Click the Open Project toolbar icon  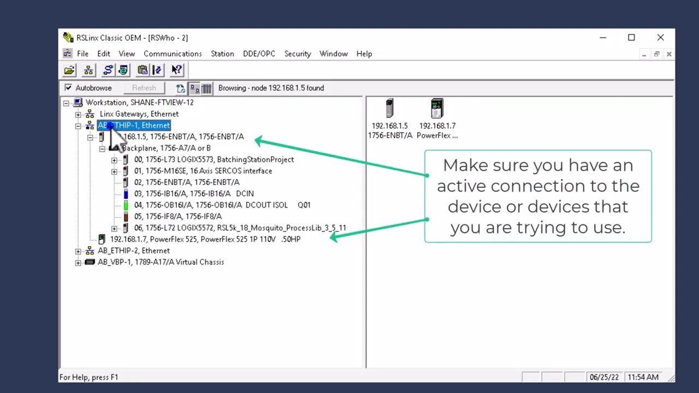[x=69, y=70]
